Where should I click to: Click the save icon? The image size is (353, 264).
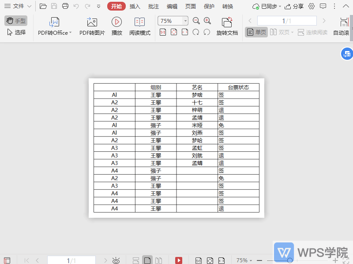(x=54, y=6)
